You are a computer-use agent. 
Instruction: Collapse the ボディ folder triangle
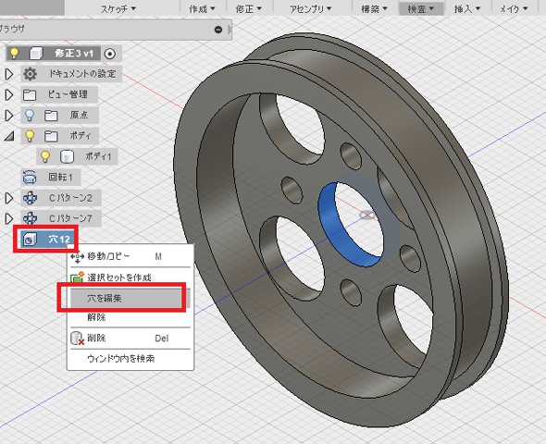click(x=9, y=136)
